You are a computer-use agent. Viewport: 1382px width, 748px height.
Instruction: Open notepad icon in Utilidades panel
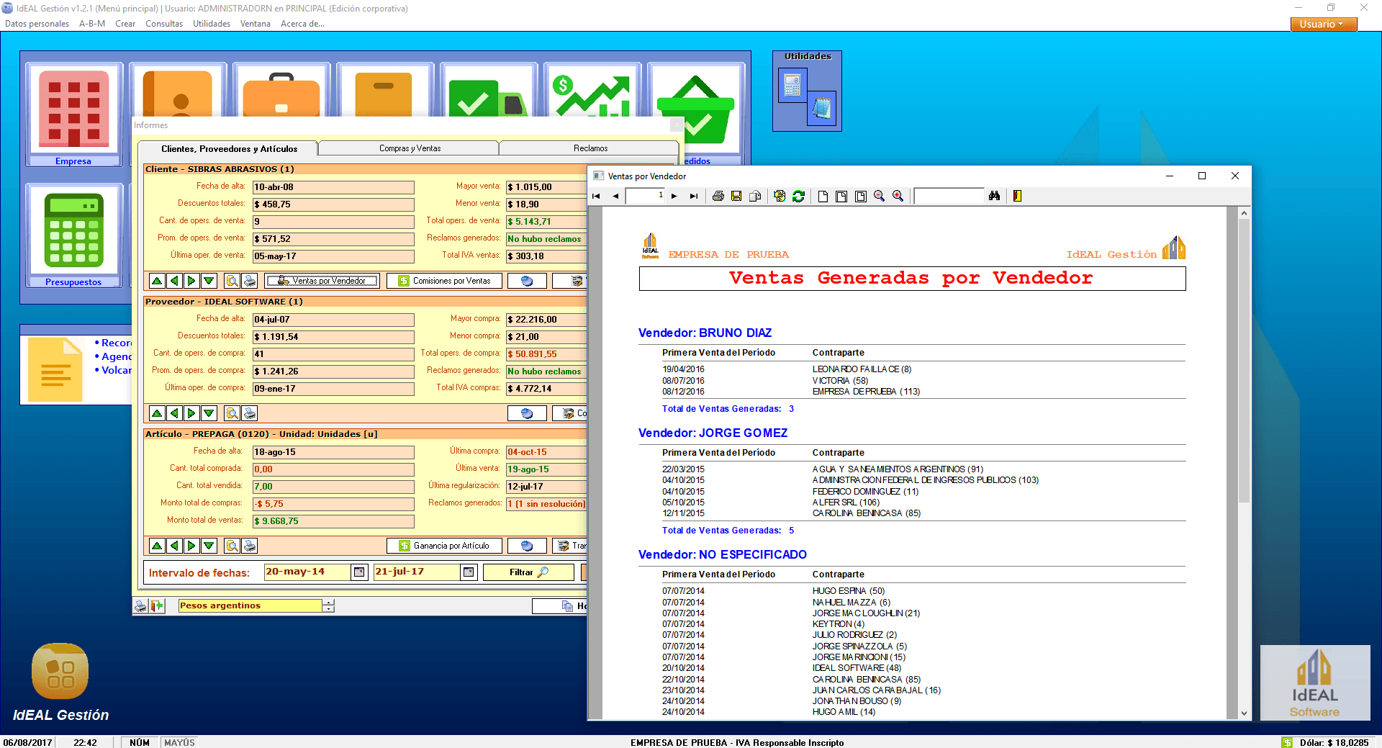[x=821, y=108]
